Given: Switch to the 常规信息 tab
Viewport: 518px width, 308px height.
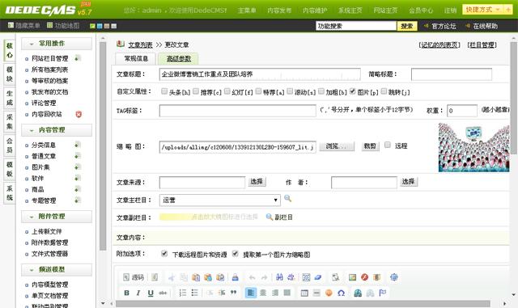Looking at the screenshot, I should pyautogui.click(x=136, y=59).
